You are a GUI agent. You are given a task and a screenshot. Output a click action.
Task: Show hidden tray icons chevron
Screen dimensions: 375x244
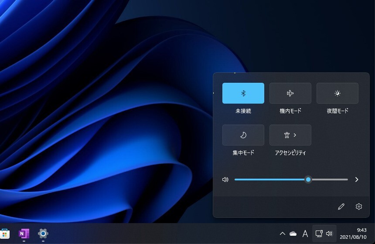tap(283, 234)
